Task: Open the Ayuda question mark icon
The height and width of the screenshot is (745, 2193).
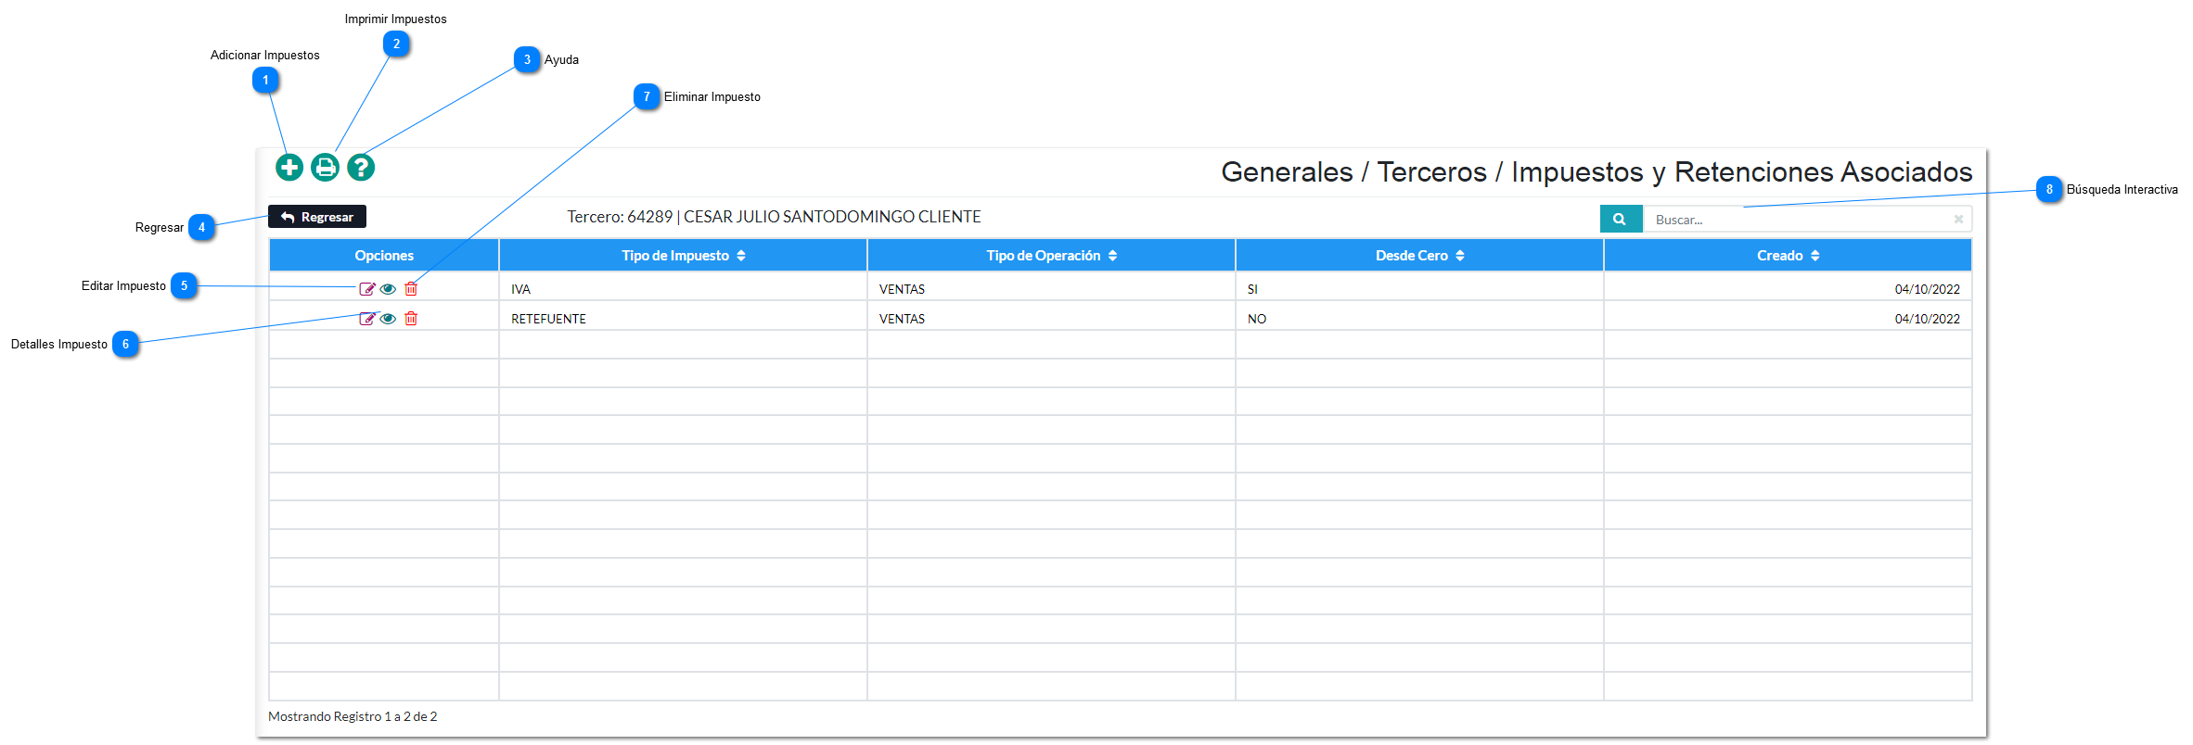Action: (361, 168)
